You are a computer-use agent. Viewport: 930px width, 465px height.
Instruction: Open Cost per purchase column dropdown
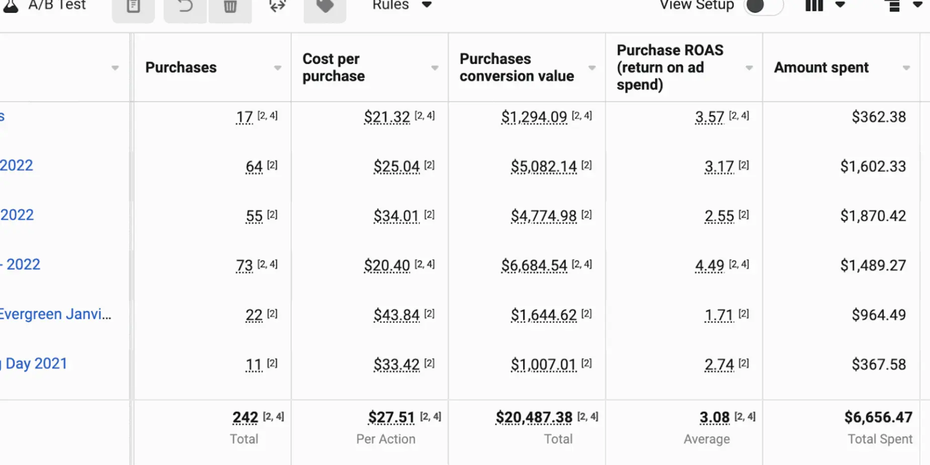click(x=435, y=68)
